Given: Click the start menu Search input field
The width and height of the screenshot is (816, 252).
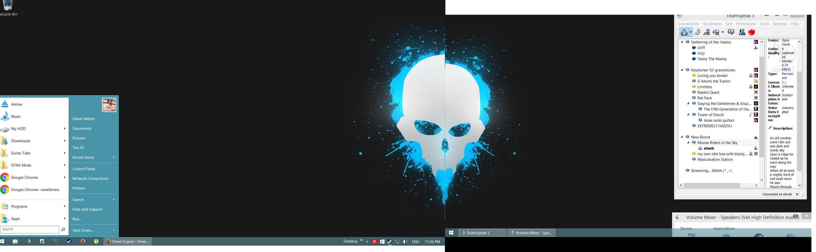Looking at the screenshot, I should (30, 230).
